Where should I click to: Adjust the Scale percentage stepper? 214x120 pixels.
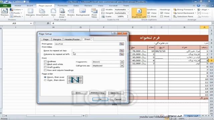128,16
